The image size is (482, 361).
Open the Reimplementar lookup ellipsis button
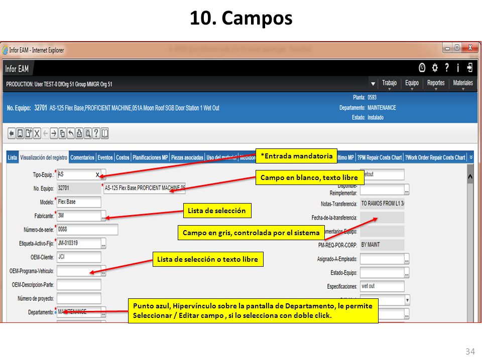(407, 190)
